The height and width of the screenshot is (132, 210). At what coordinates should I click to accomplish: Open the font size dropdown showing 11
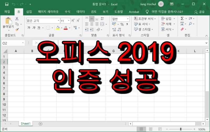pos(69,21)
